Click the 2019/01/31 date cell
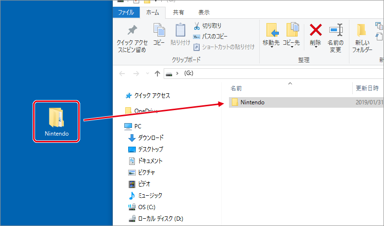The image size is (384, 226). [369, 102]
